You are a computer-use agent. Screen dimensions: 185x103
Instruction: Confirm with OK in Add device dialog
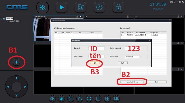click(95, 63)
